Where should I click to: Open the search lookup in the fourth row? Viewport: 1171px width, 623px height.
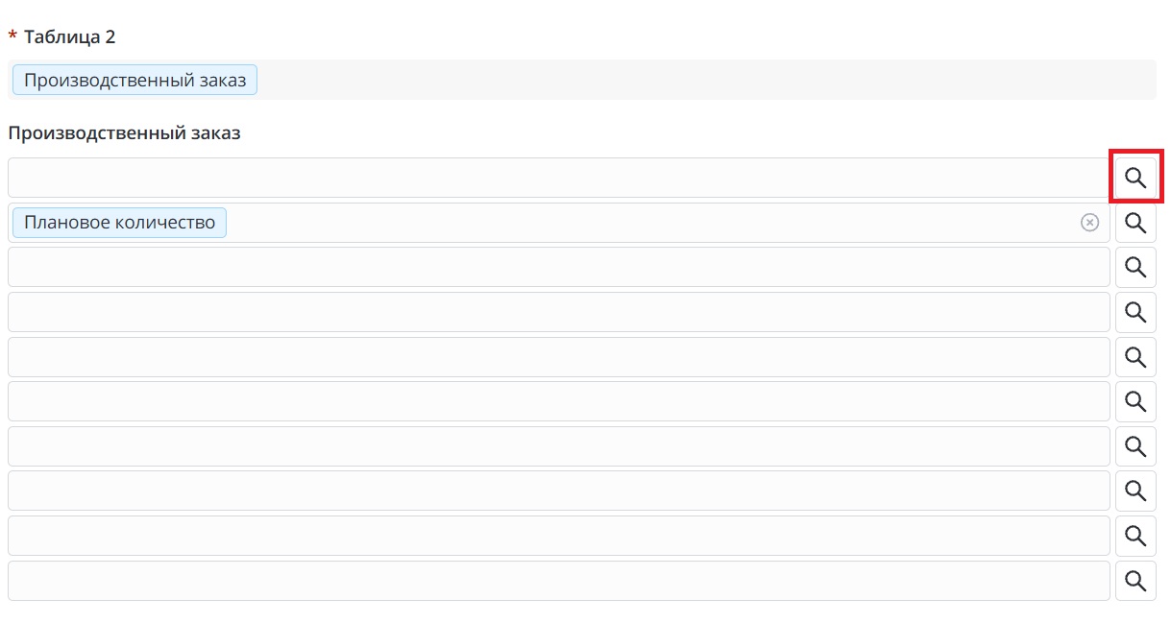click(1135, 312)
